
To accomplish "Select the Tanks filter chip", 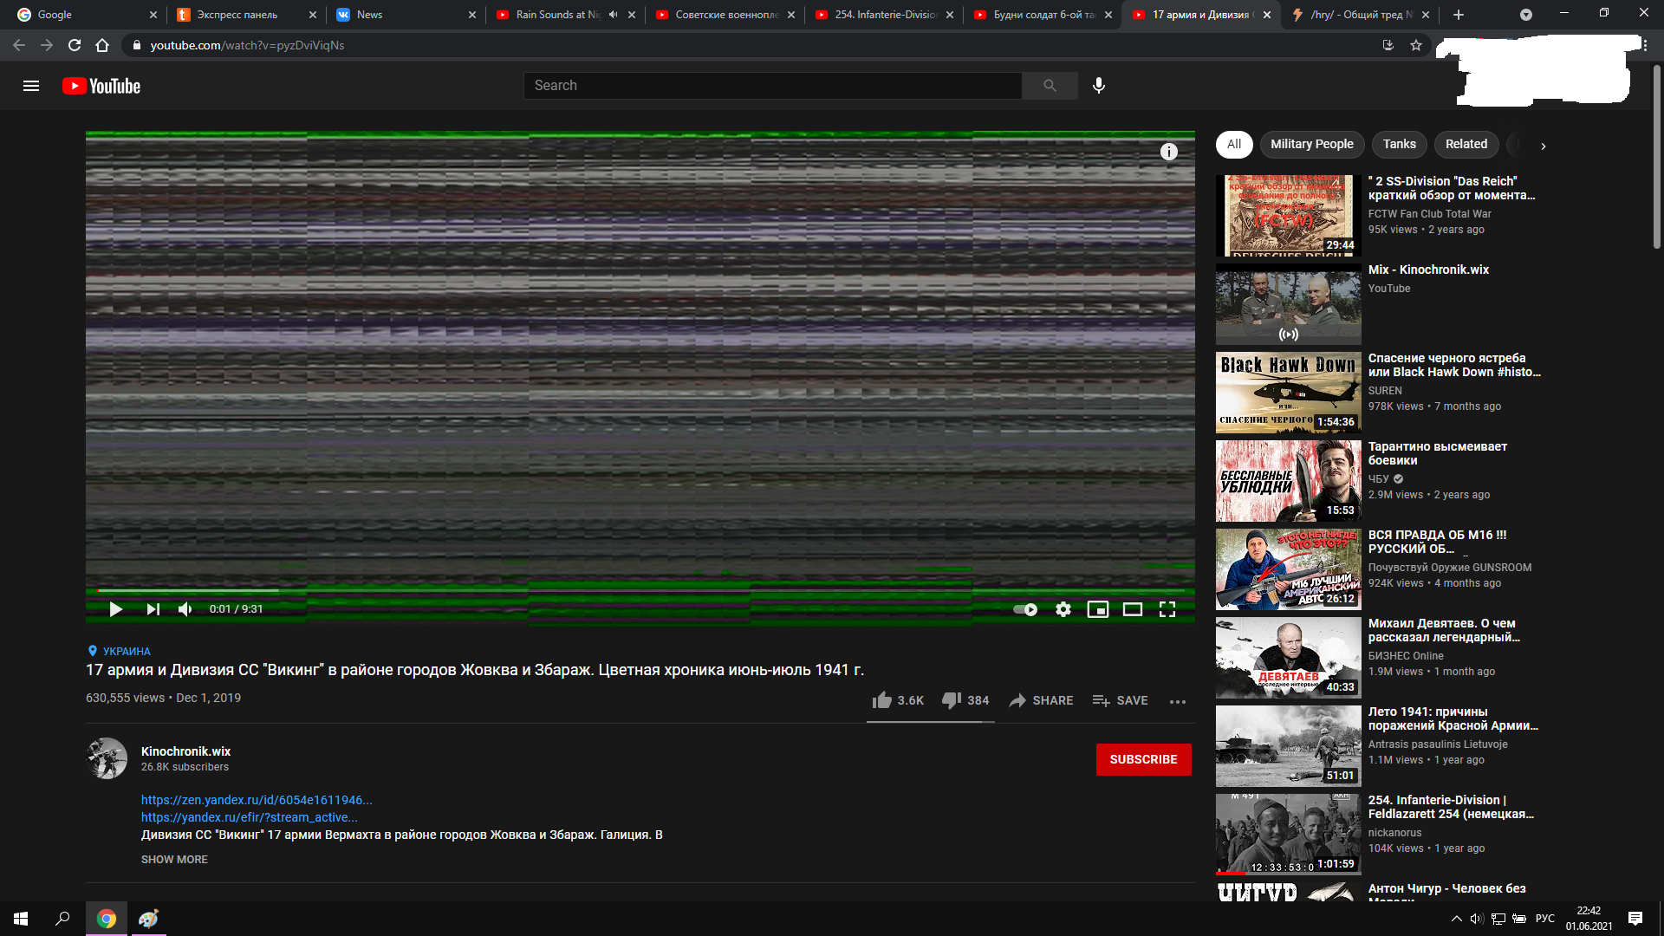I will 1399,145.
